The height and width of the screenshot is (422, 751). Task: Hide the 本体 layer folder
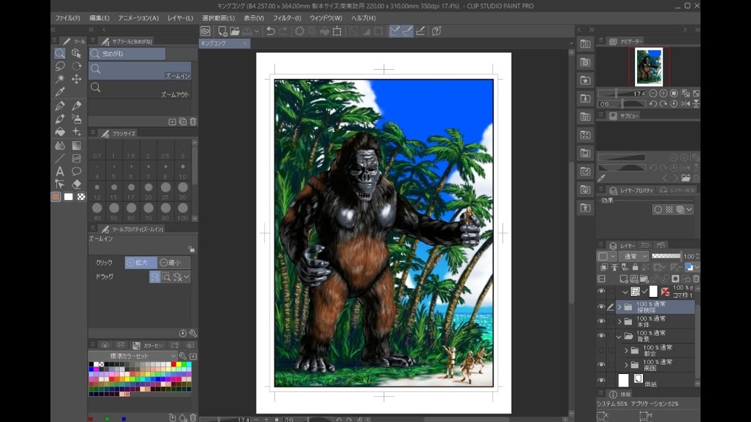[601, 321]
